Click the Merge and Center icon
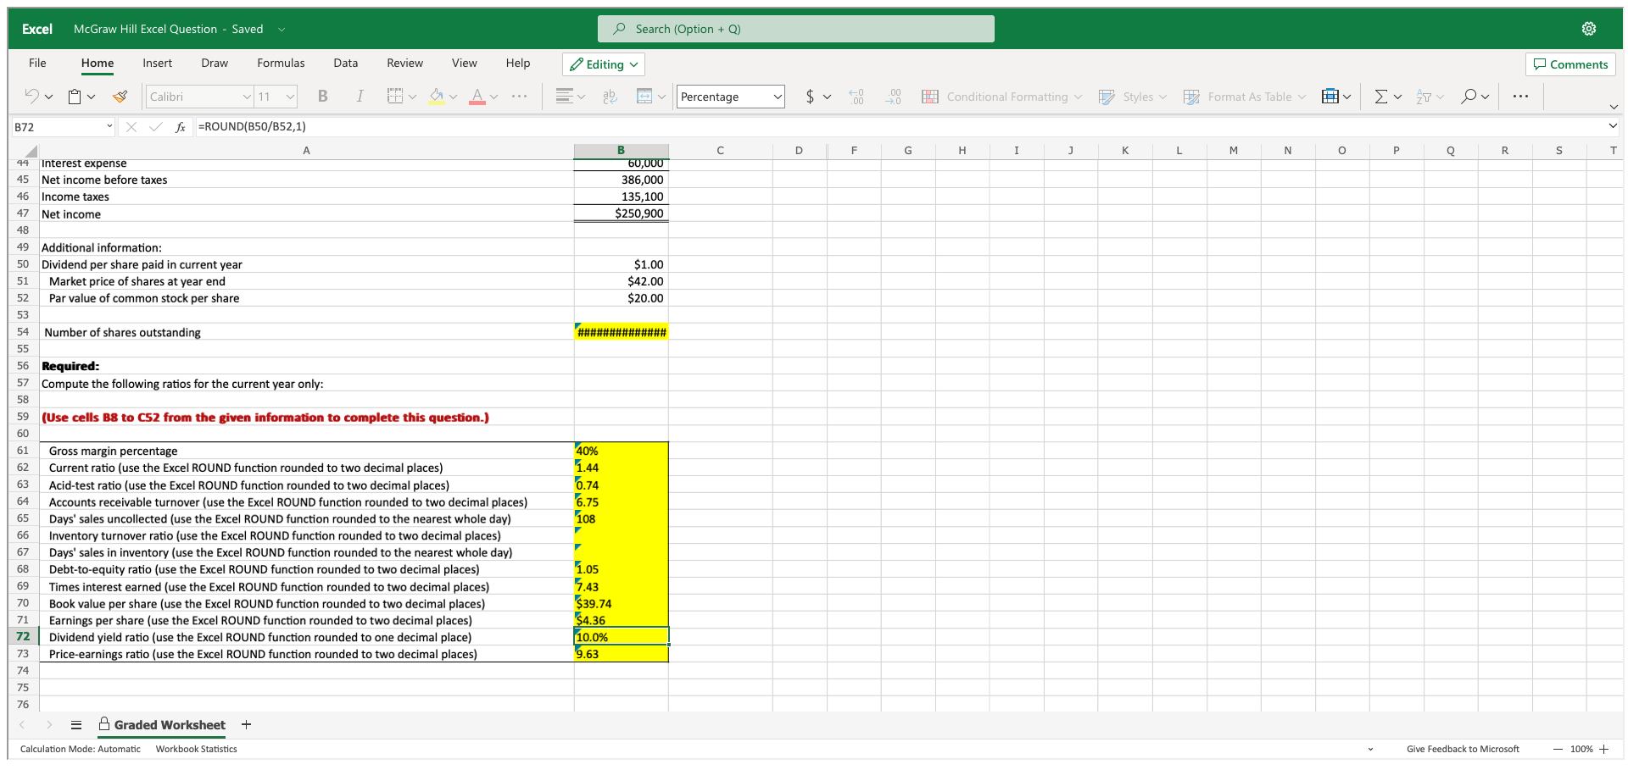Screen dimensions: 1628x781 (644, 97)
